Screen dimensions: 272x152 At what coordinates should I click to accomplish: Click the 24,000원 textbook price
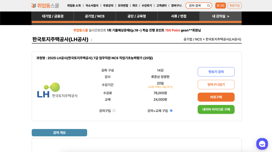point(160,100)
